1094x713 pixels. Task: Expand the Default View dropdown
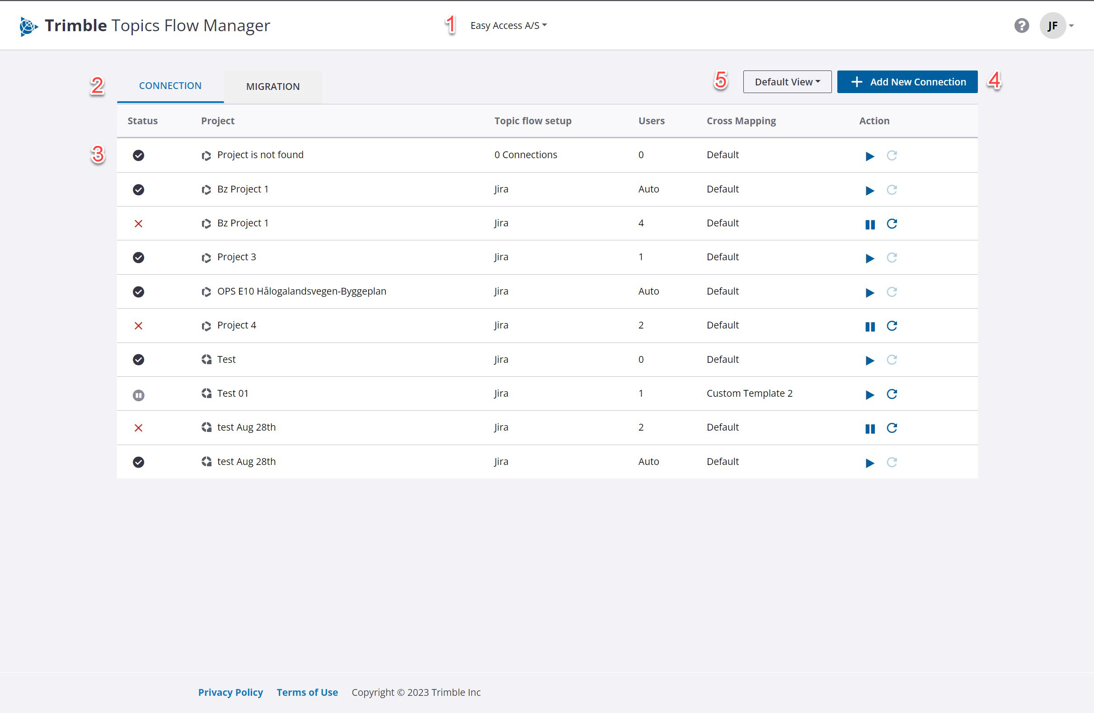pos(787,82)
